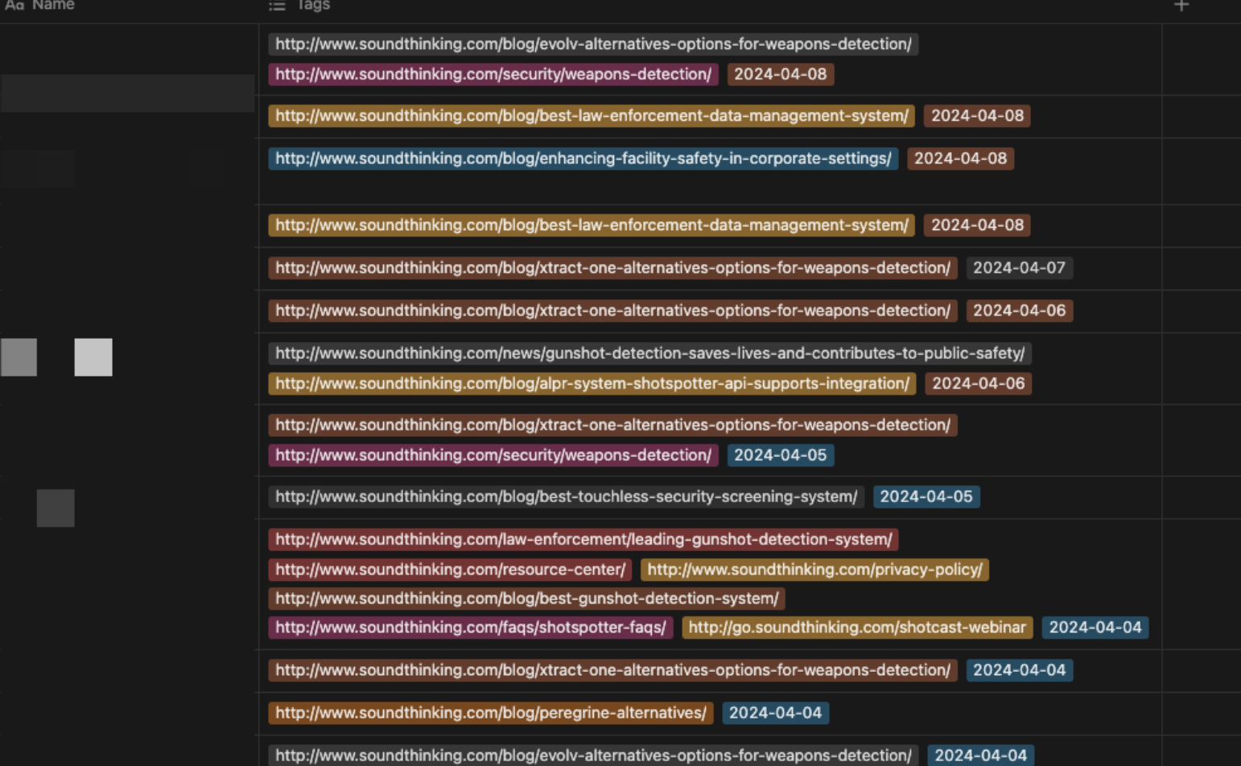Viewport: 1241px width, 766px height.
Task: Select the go.soundthinking.com shotcast-webinar tag
Action: pos(857,628)
